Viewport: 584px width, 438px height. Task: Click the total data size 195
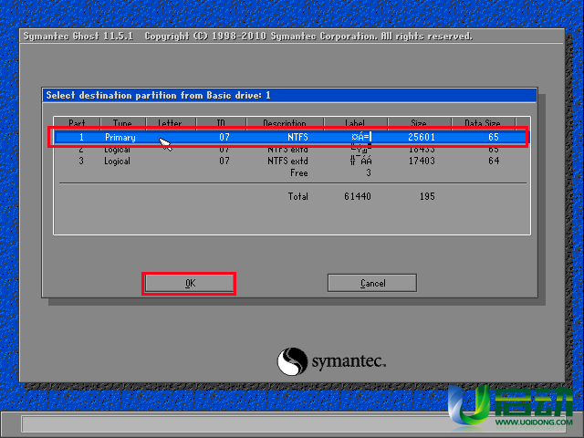[427, 196]
